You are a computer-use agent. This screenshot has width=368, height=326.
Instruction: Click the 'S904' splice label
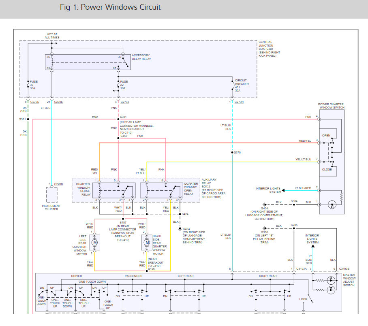pos(294,201)
